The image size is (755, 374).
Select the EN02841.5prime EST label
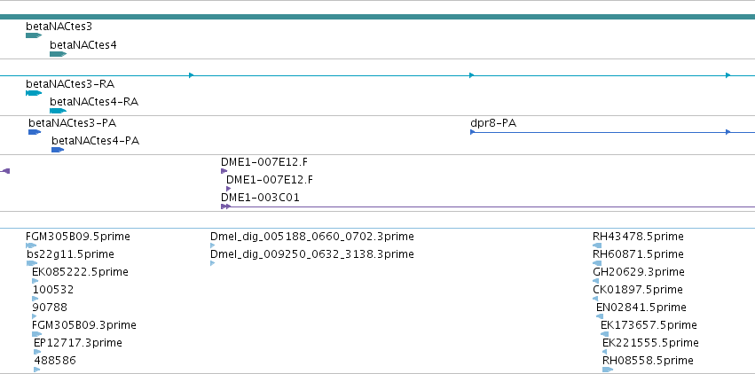641,308
